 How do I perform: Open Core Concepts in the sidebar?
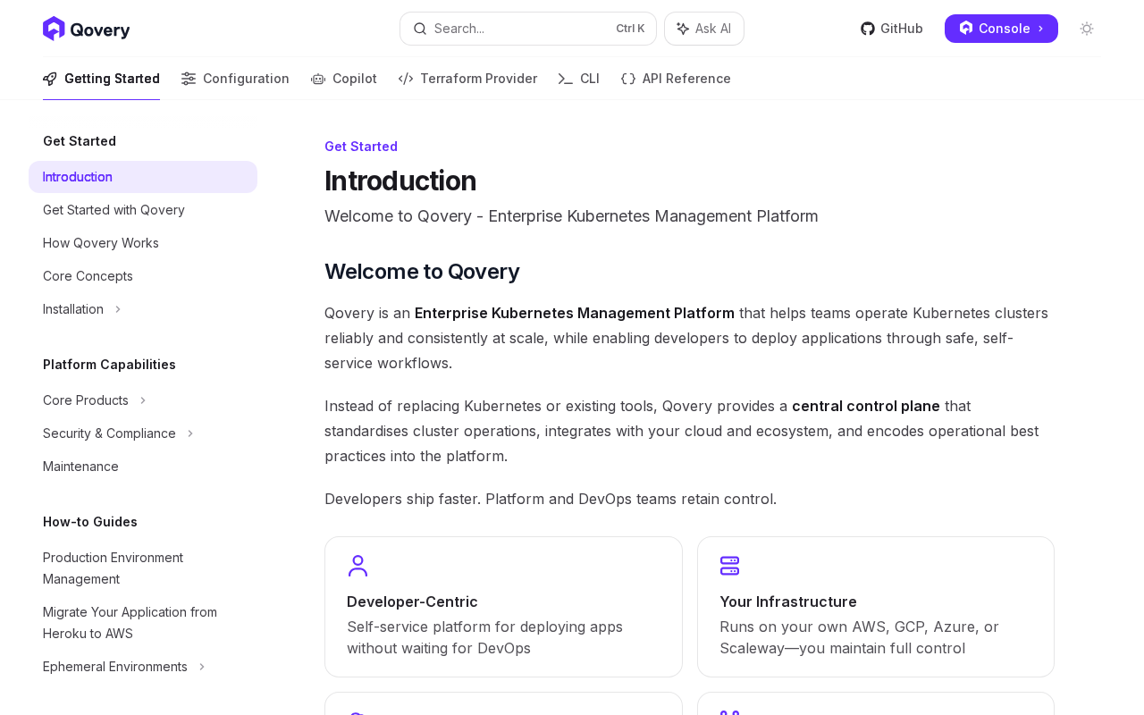[88, 276]
